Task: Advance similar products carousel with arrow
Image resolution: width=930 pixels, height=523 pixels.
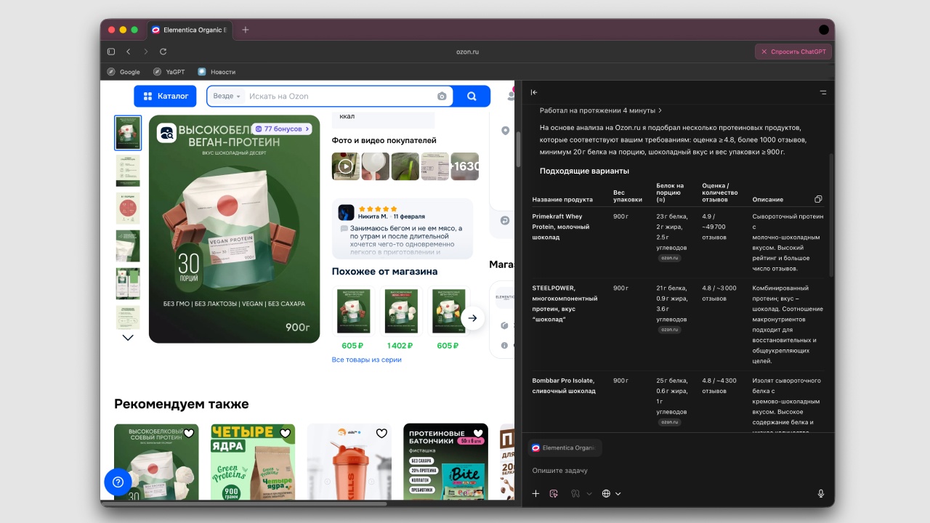Action: tap(472, 318)
